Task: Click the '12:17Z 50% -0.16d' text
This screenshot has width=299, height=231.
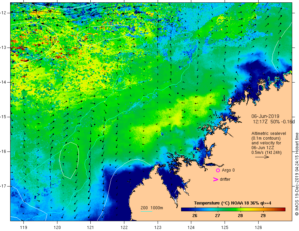Action: coord(274,122)
